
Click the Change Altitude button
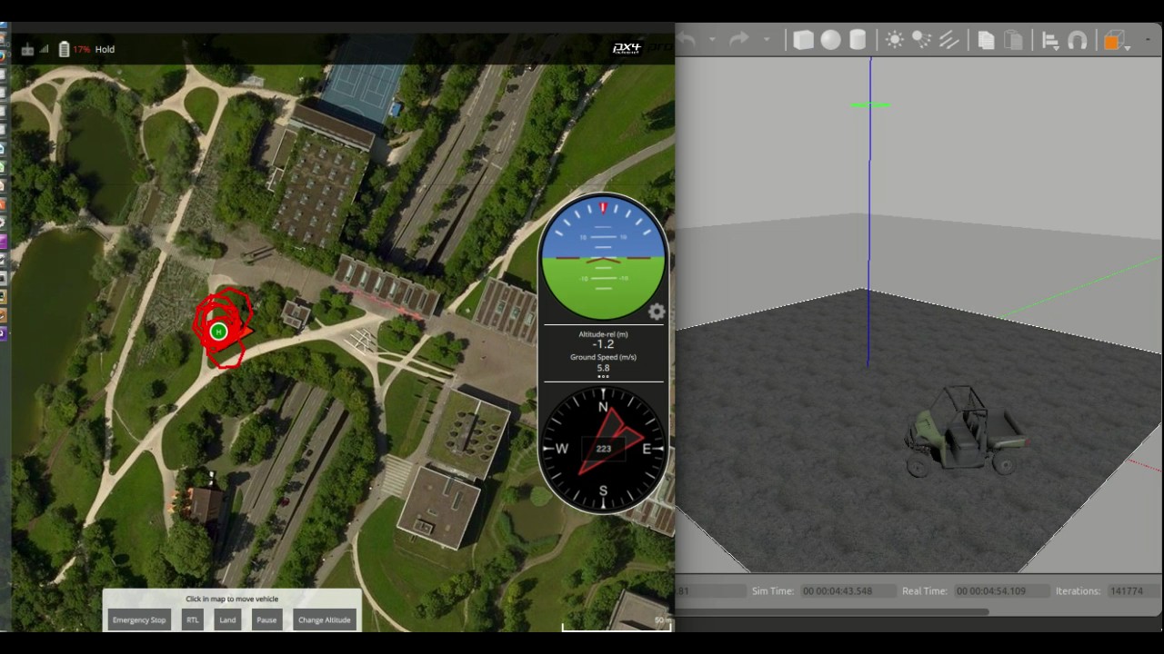[x=324, y=619]
